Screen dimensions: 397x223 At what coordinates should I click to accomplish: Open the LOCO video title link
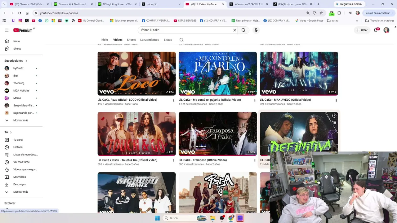pos(127,100)
